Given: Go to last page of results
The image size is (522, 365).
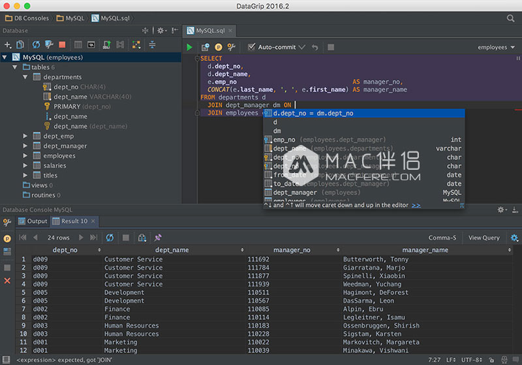Looking at the screenshot, I should click(93, 238).
